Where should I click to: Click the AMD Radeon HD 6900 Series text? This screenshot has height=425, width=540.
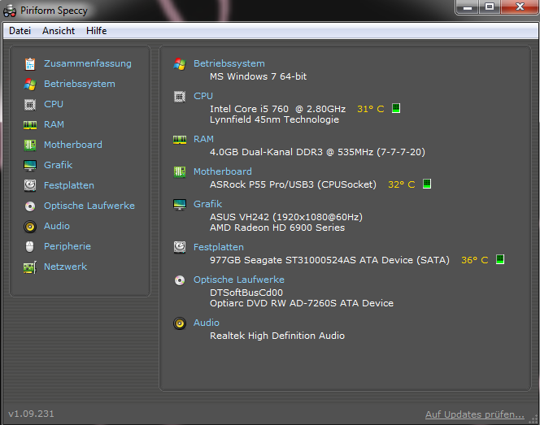point(277,228)
